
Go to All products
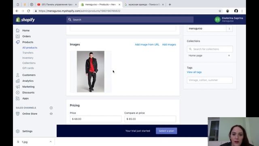[x=30, y=47]
